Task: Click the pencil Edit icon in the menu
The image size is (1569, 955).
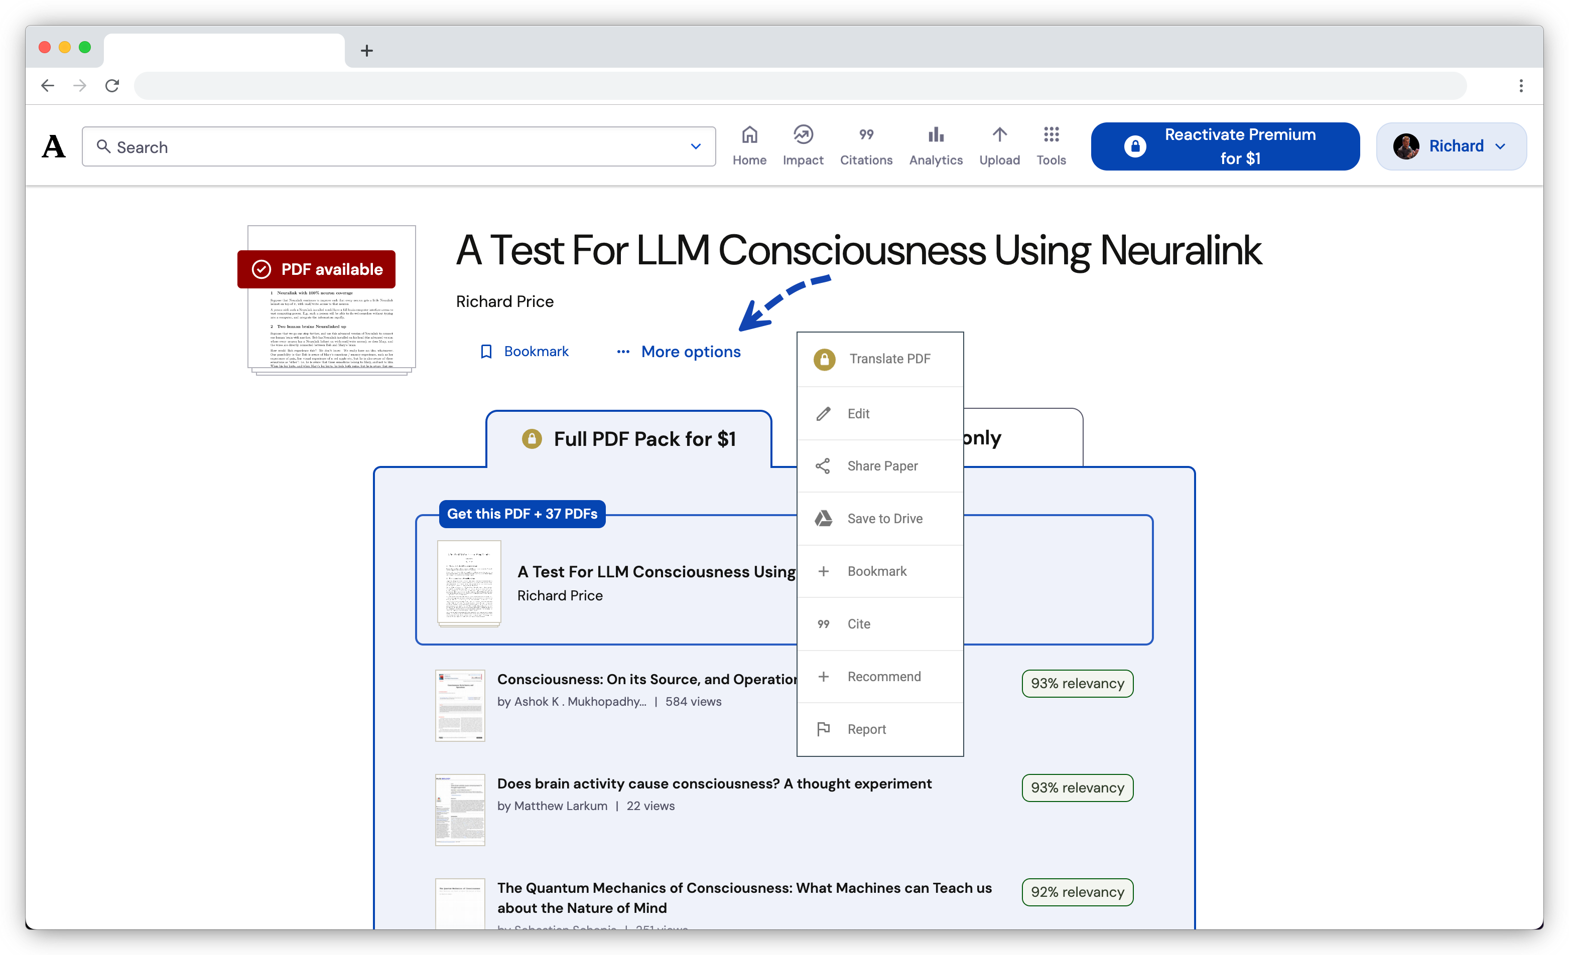Action: 823,414
